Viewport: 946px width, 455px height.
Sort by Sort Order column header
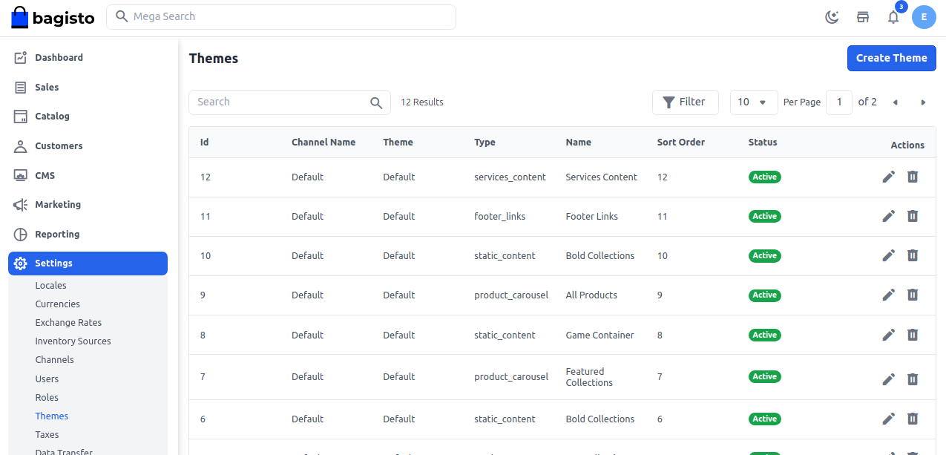(680, 142)
